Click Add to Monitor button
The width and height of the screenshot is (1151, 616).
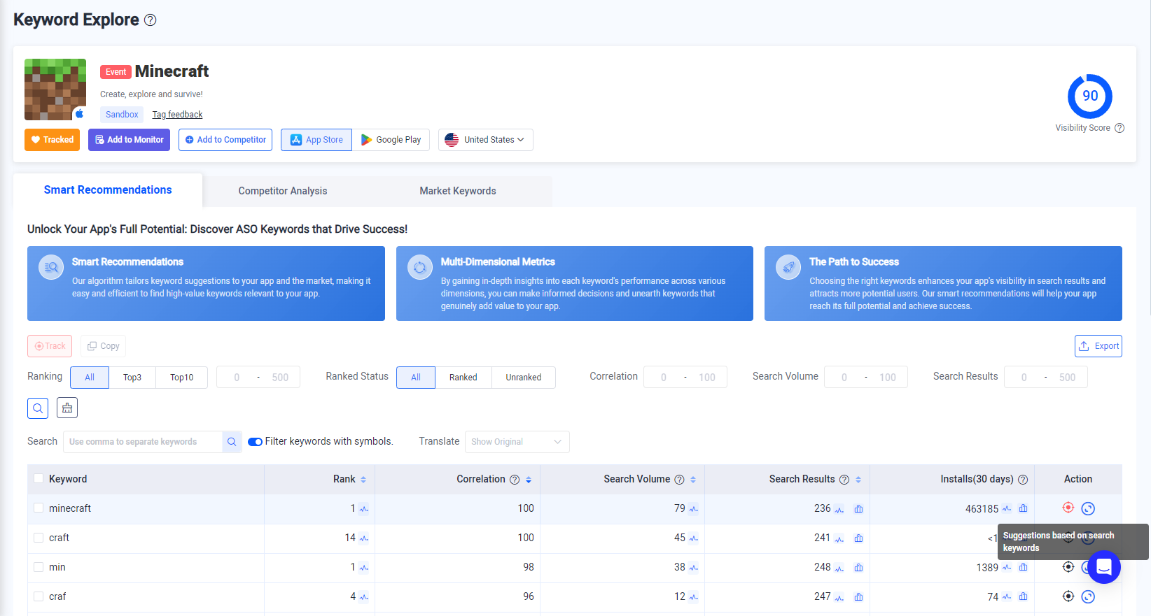click(x=129, y=140)
